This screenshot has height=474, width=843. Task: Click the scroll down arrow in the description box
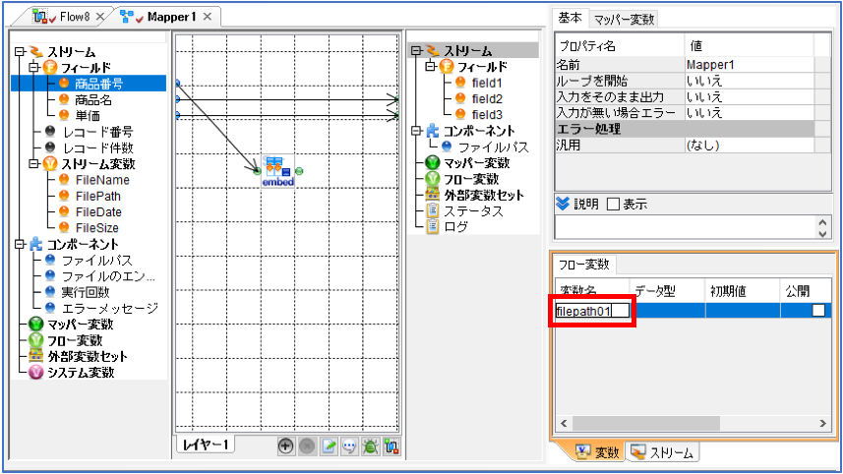click(x=822, y=233)
